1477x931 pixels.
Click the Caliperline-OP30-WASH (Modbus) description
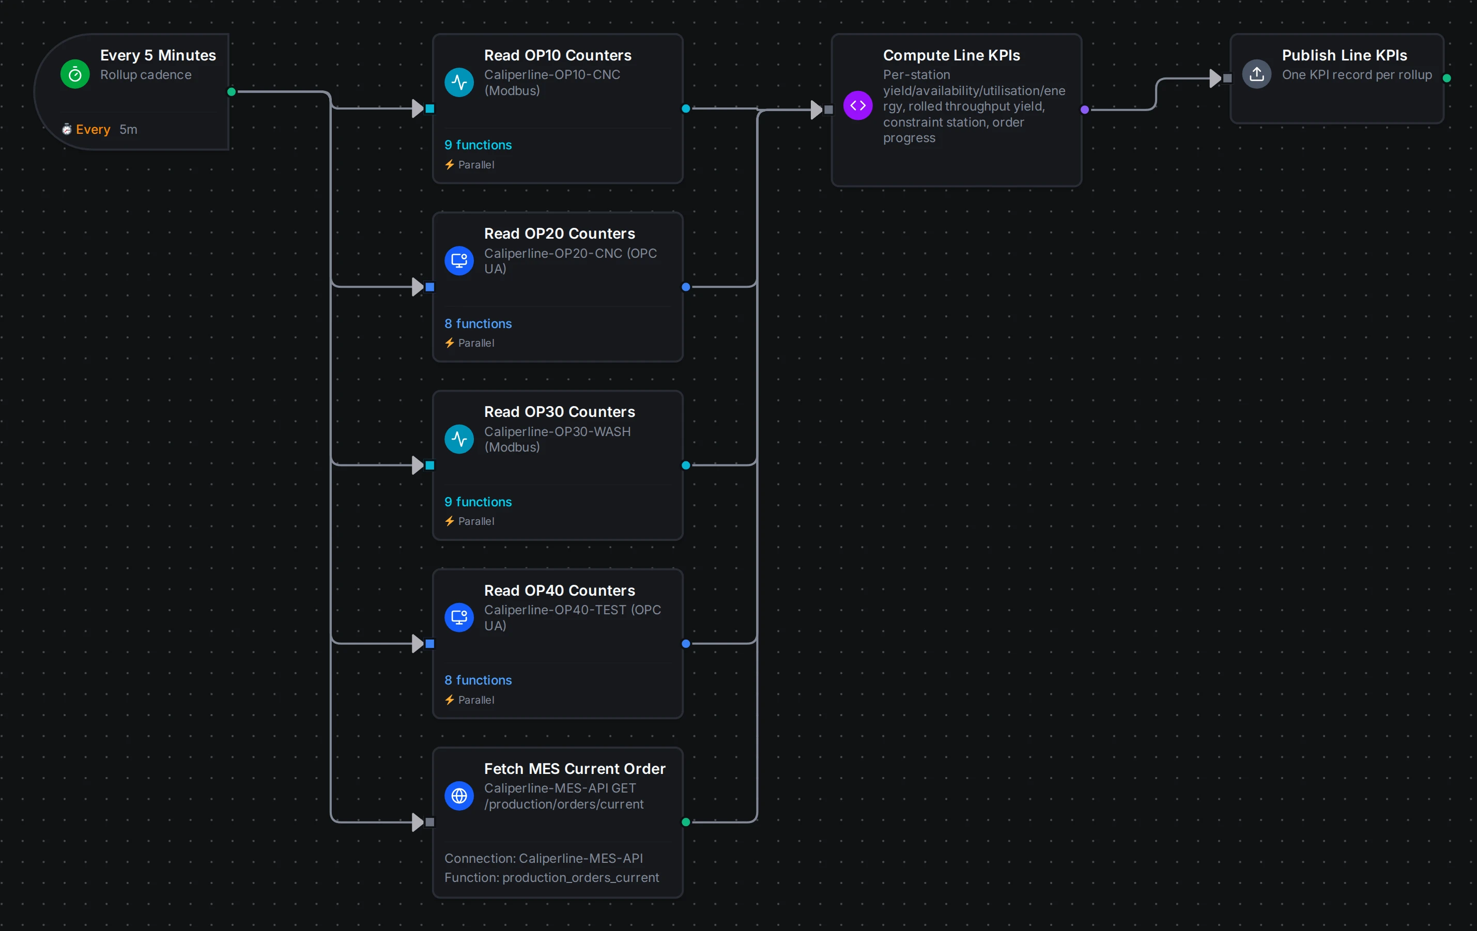558,439
